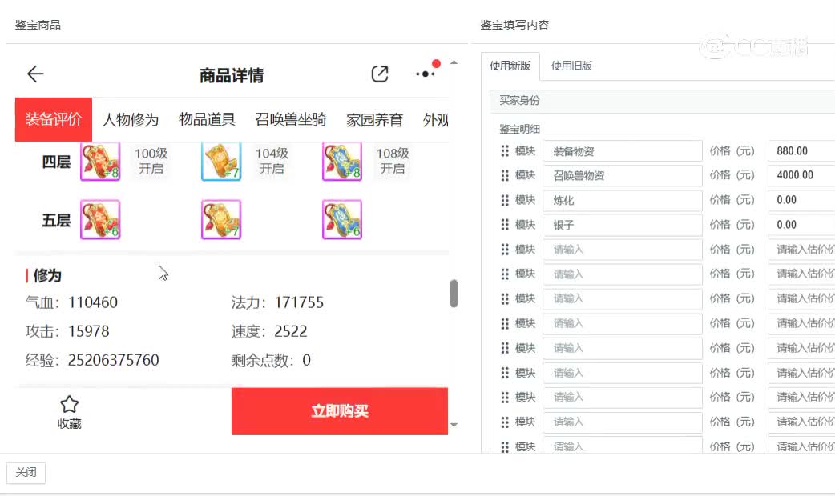Open the three-dot more options menu
This screenshot has height=496, width=835.
point(425,74)
